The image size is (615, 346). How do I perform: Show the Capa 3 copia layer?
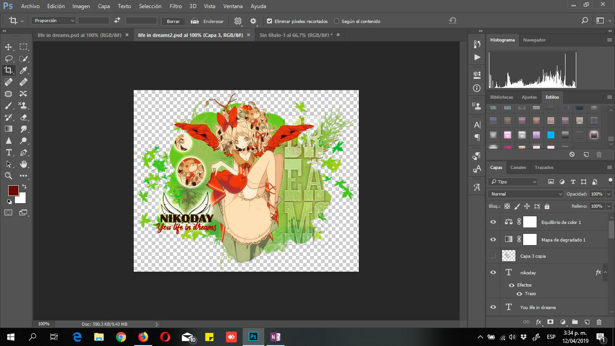[493, 255]
